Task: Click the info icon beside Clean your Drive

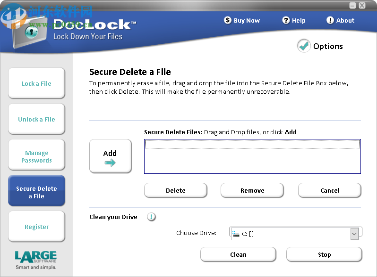Action: pyautogui.click(x=151, y=217)
